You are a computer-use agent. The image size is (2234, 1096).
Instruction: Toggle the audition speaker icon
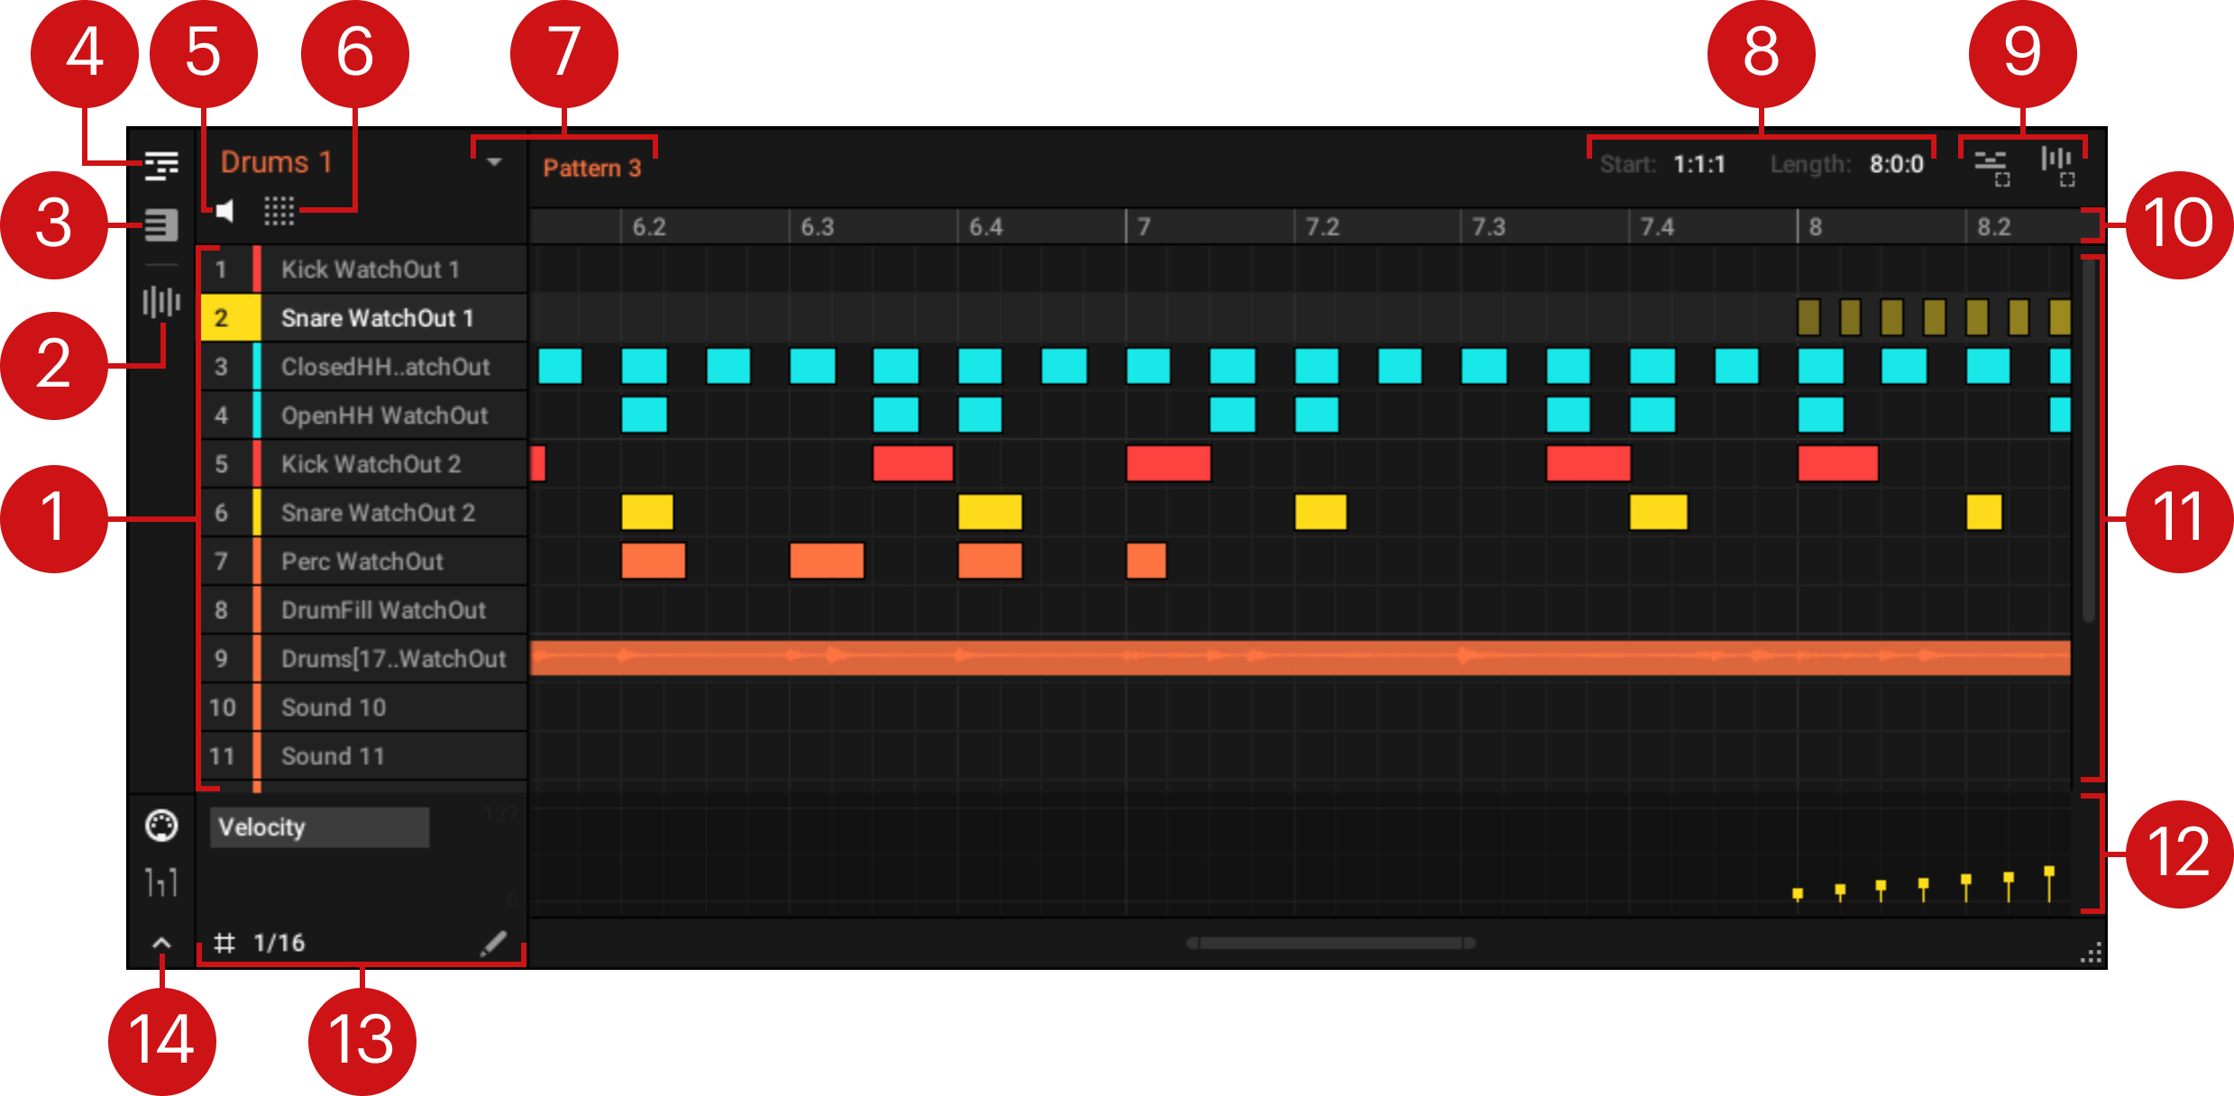pos(224,211)
